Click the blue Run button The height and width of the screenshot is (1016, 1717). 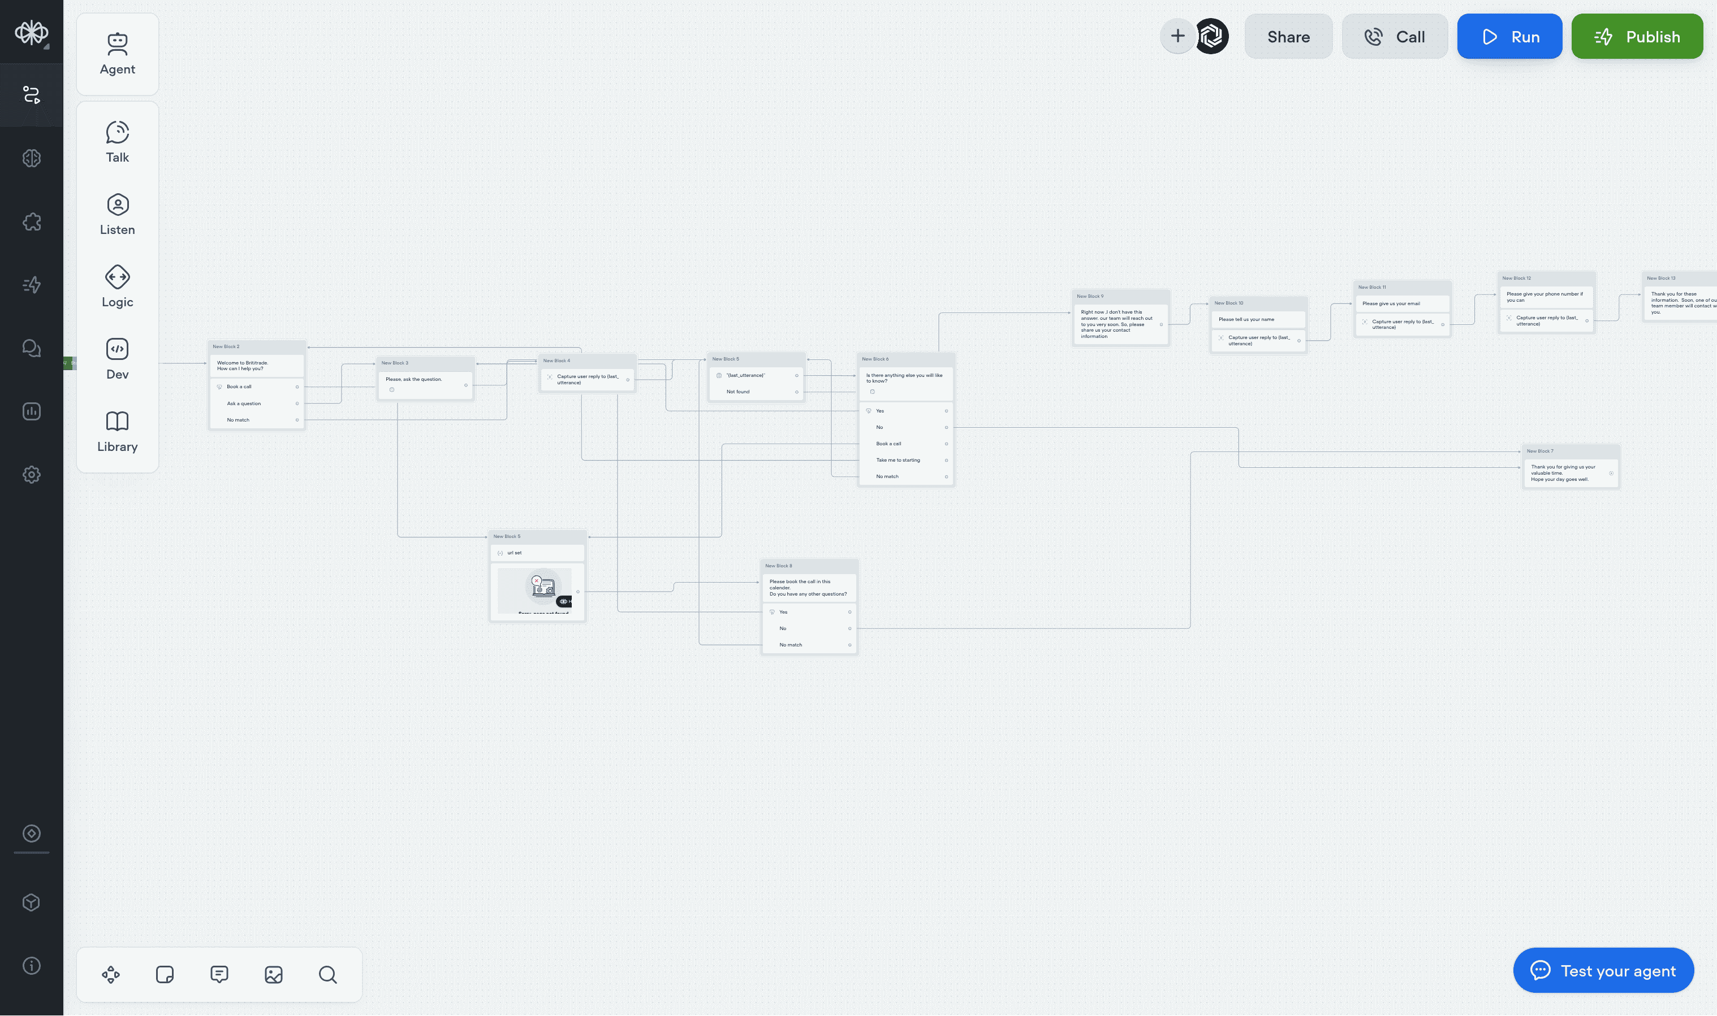click(1509, 36)
